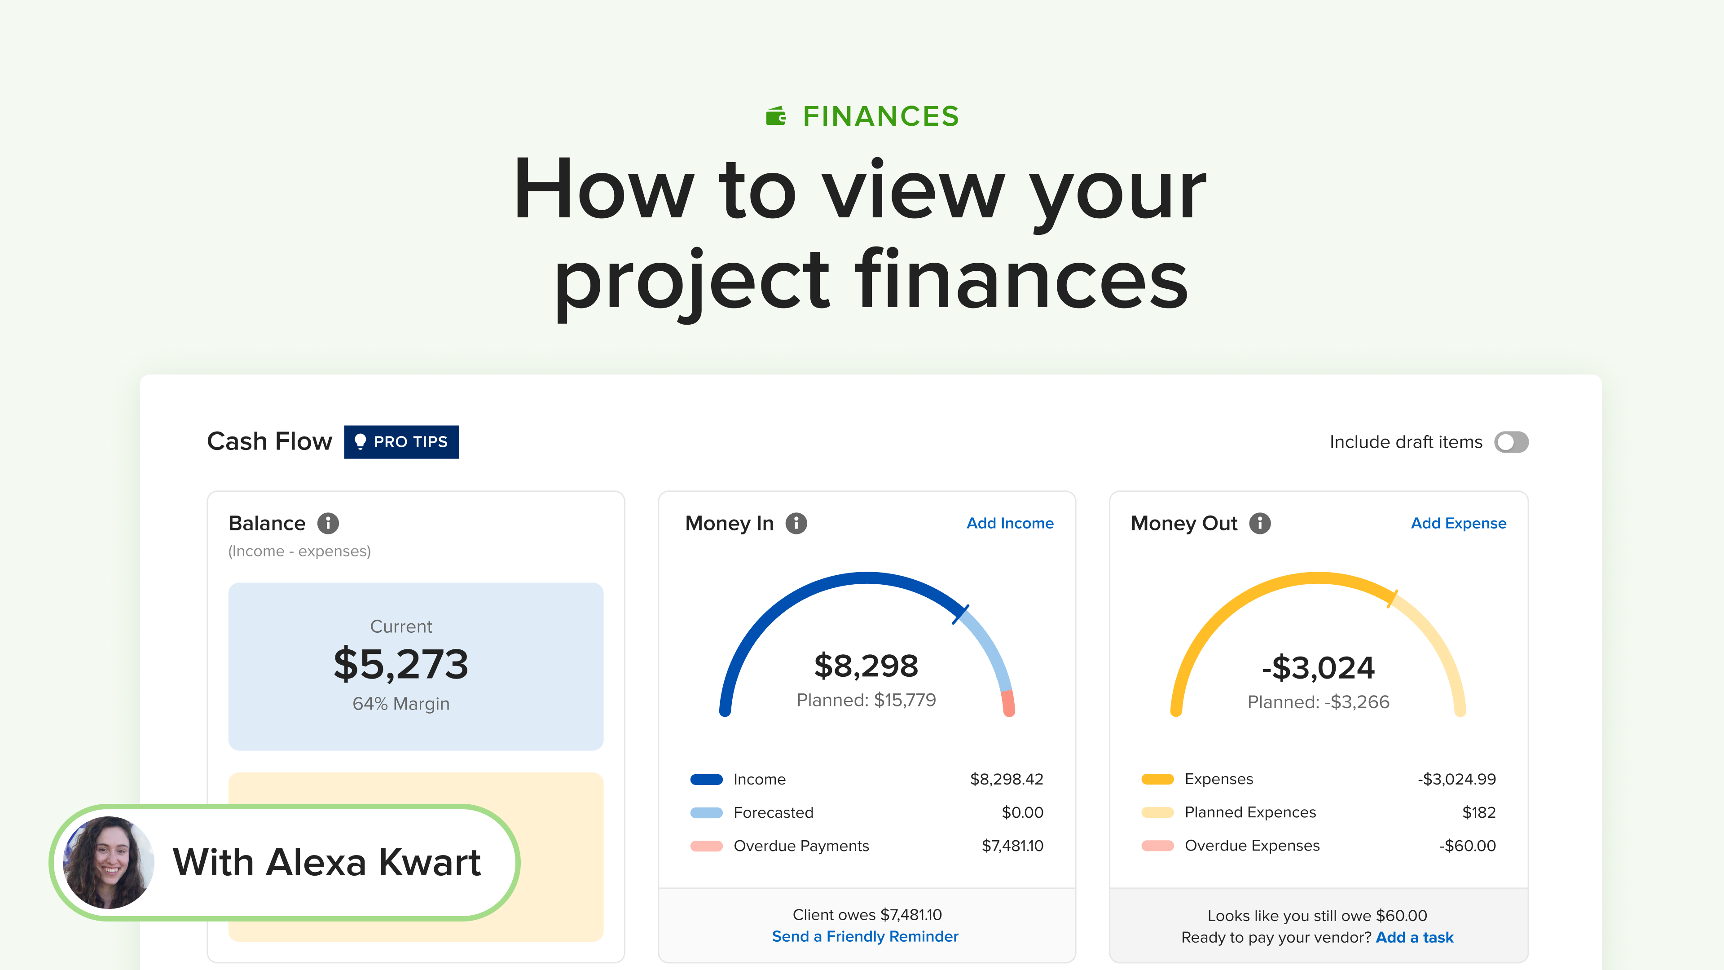Click the light blue Forecasted swatch

pos(706,813)
